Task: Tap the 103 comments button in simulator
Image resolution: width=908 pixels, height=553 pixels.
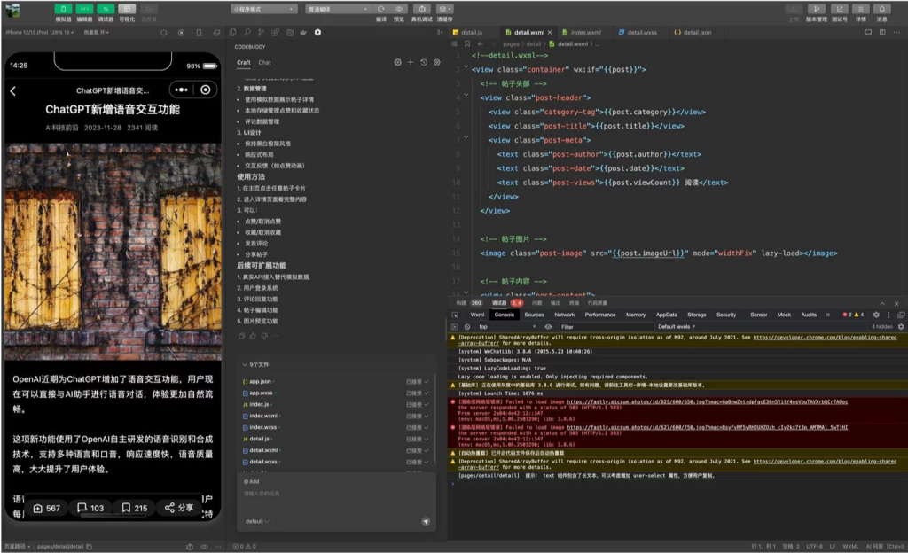Action: [91, 508]
